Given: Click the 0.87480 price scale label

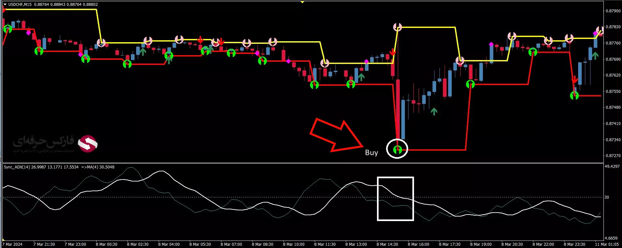Looking at the screenshot, I should 613,107.
